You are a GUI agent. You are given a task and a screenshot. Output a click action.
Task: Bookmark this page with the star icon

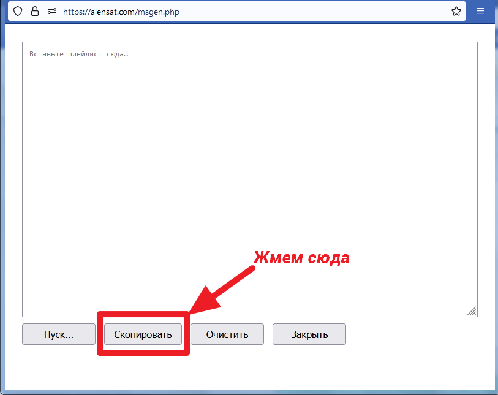click(x=456, y=12)
